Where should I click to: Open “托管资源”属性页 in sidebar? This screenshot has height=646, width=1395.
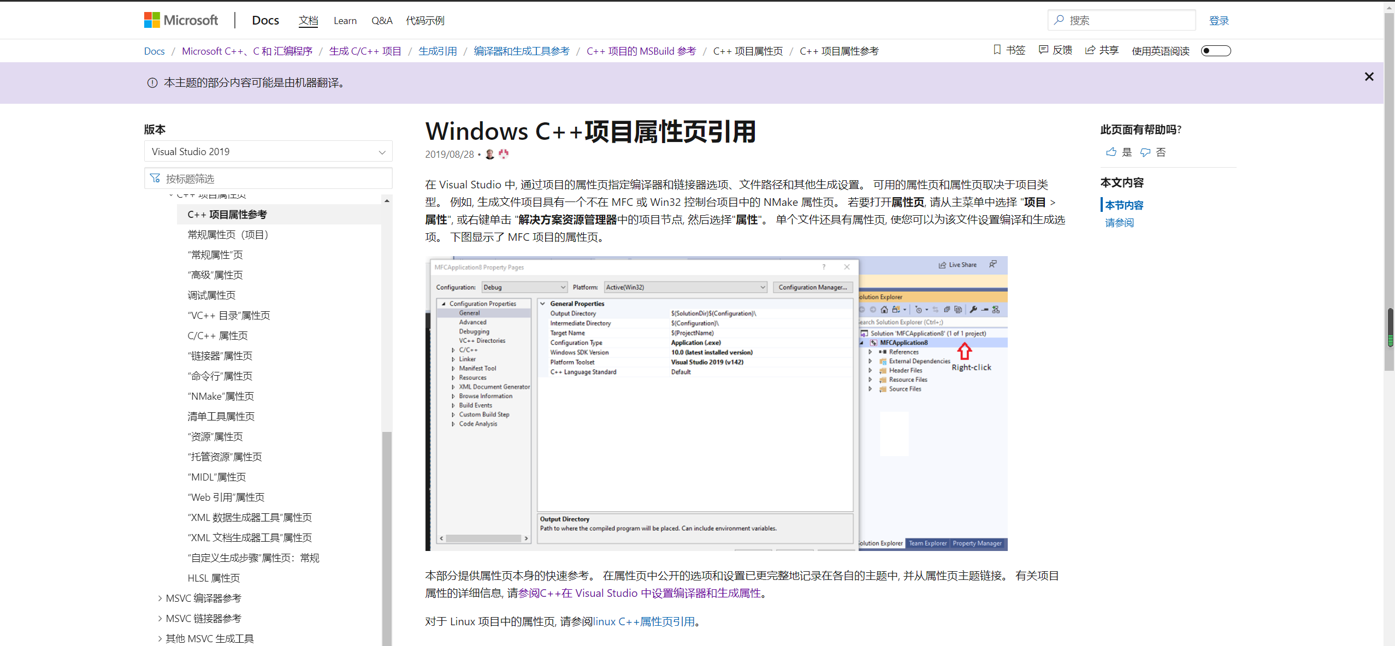224,457
